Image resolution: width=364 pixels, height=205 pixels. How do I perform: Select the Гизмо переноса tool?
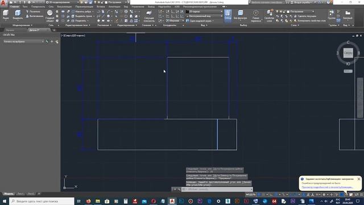[x=255, y=16]
